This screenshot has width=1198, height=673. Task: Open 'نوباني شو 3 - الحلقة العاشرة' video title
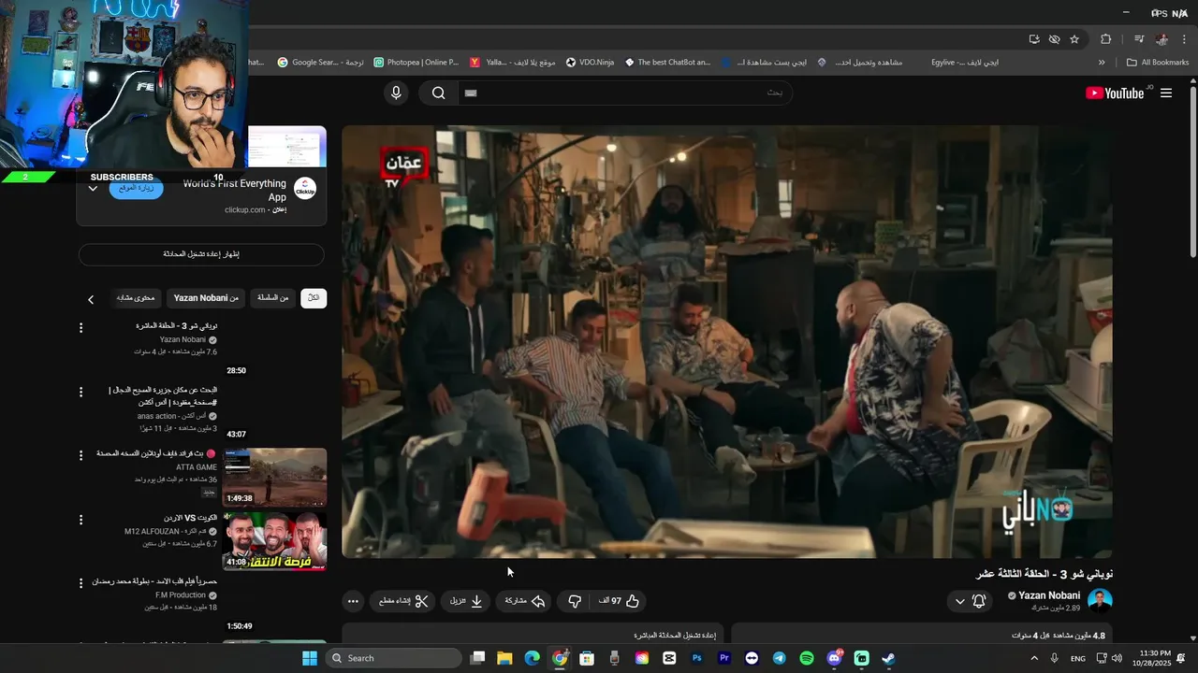pyautogui.click(x=176, y=325)
